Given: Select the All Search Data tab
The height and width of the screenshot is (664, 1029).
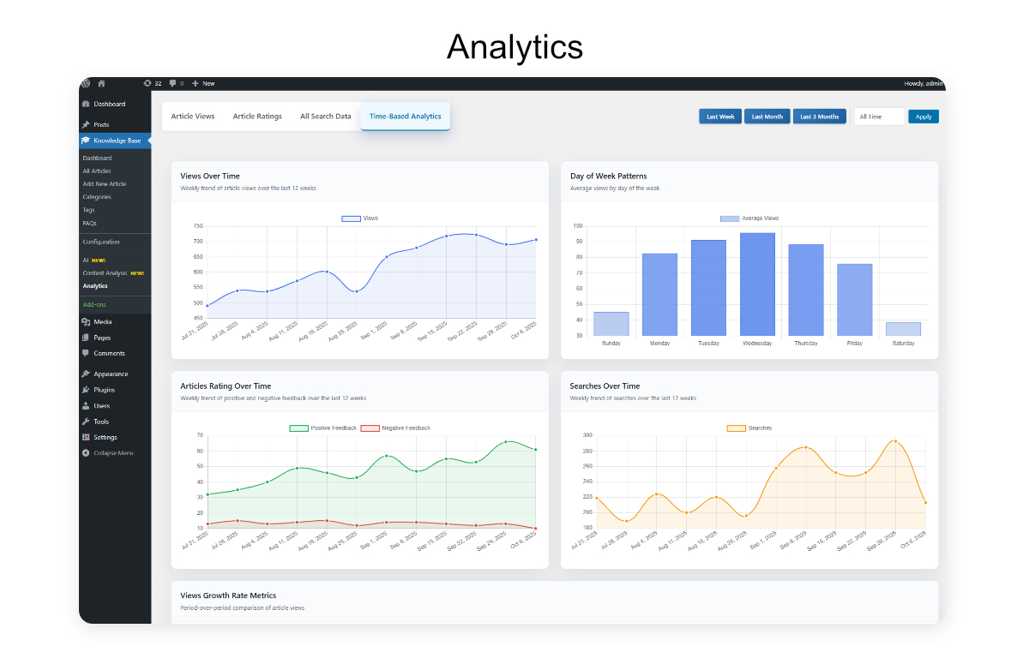Looking at the screenshot, I should tap(325, 116).
